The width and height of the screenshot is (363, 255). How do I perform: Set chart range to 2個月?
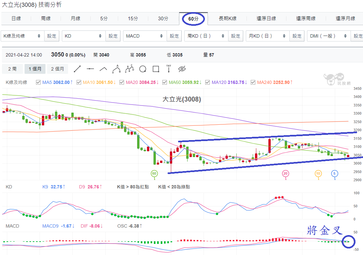pos(57,69)
